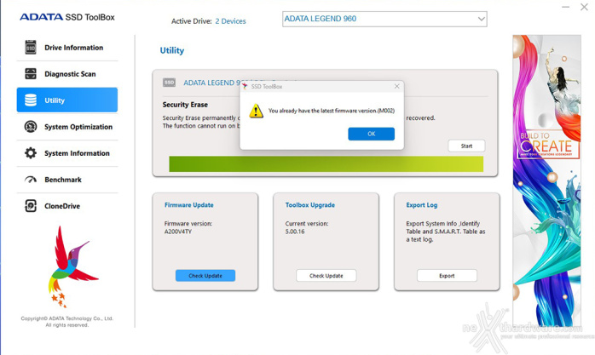Click the SSD badge beside ADATA LEGEND
This screenshot has width=595, height=355.
pos(169,83)
